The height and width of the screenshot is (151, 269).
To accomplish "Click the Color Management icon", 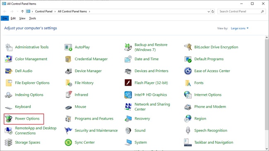I will point(9,59).
